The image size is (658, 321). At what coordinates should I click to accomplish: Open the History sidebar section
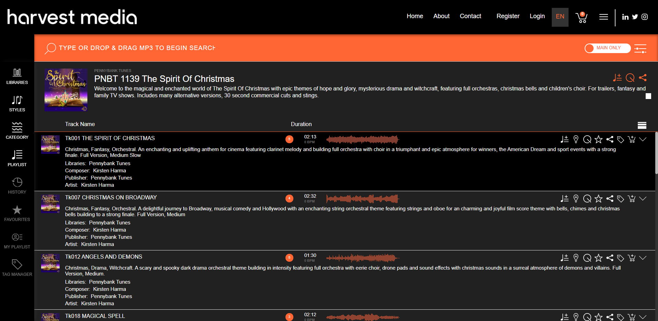point(17,186)
